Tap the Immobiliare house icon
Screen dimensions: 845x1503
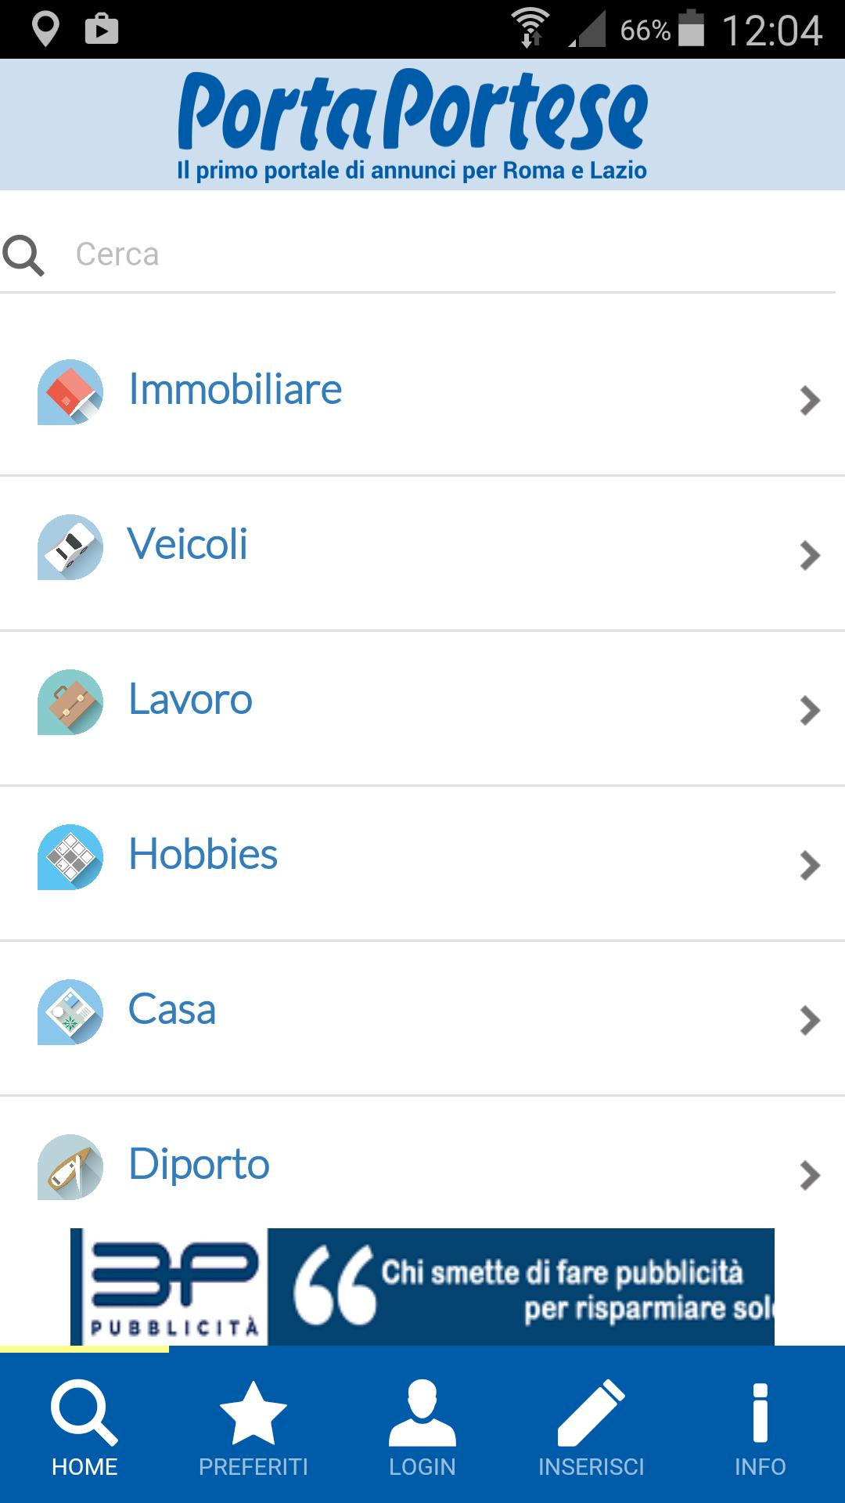tap(70, 391)
